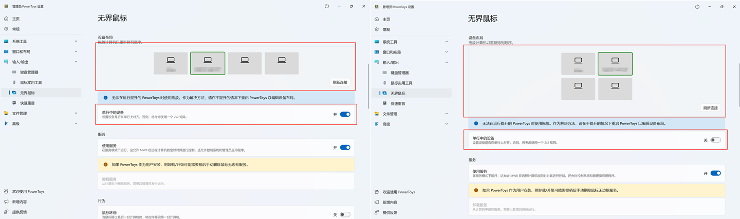Open 常规 settings in the right window
The width and height of the screenshot is (740, 219).
(386, 29)
